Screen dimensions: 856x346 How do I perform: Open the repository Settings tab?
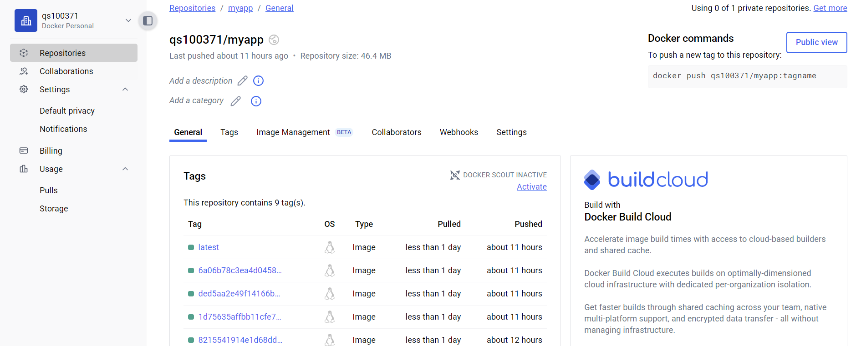point(511,132)
